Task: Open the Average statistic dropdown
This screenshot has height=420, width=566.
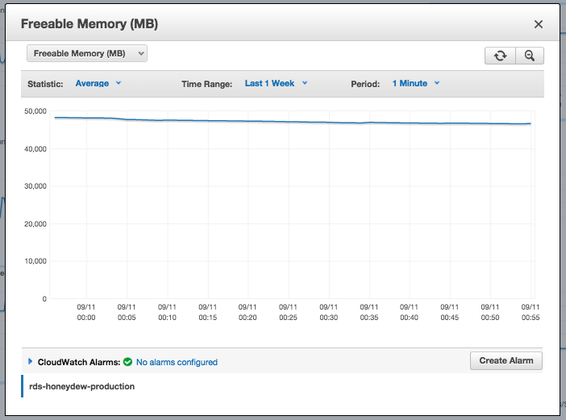Action: click(98, 83)
